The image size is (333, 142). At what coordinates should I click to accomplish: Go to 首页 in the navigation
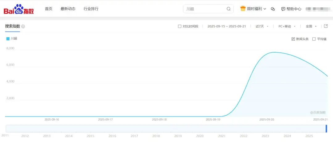point(49,9)
